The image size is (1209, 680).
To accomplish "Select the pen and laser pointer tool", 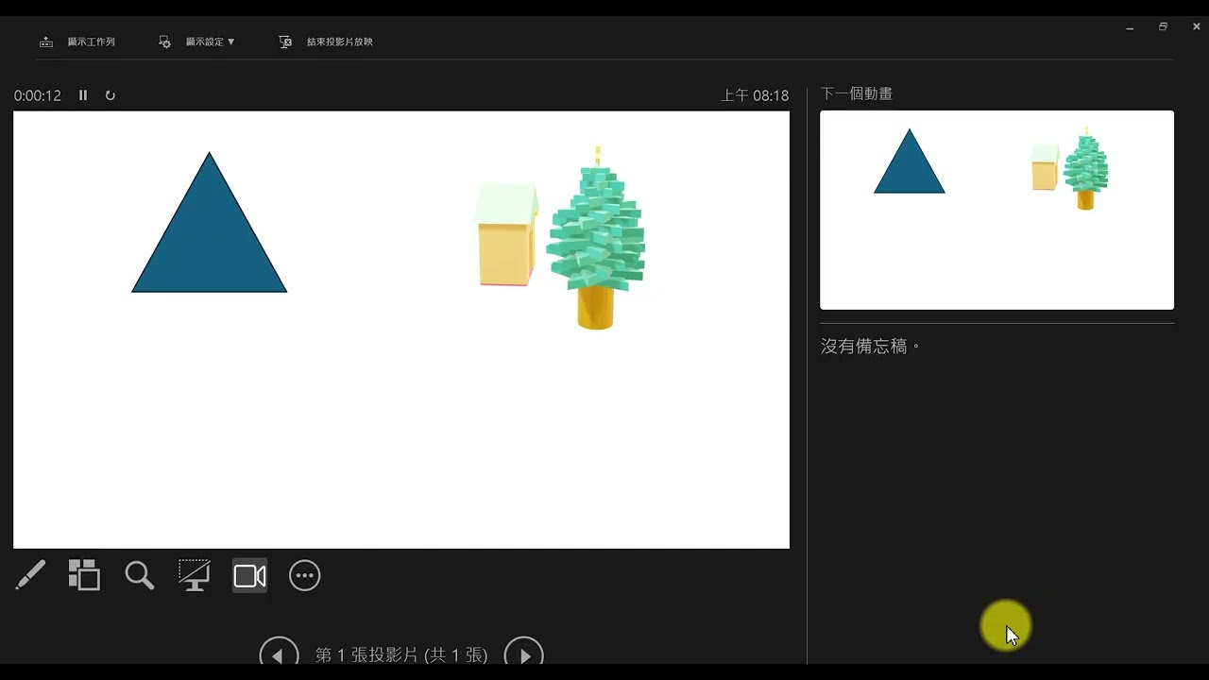I will pos(30,575).
